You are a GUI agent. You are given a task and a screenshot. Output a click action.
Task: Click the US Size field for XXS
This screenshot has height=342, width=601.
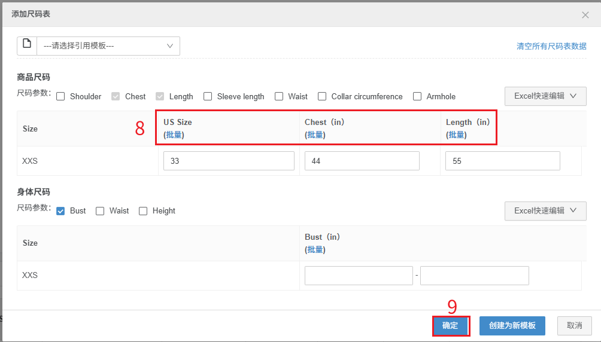(229, 161)
